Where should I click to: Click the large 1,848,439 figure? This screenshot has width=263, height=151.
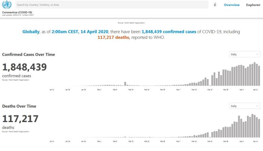tap(24, 67)
